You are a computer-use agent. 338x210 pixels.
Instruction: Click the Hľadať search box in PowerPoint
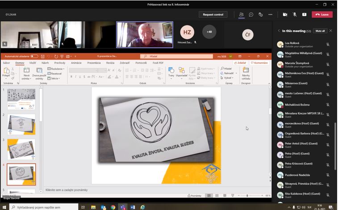point(176,56)
